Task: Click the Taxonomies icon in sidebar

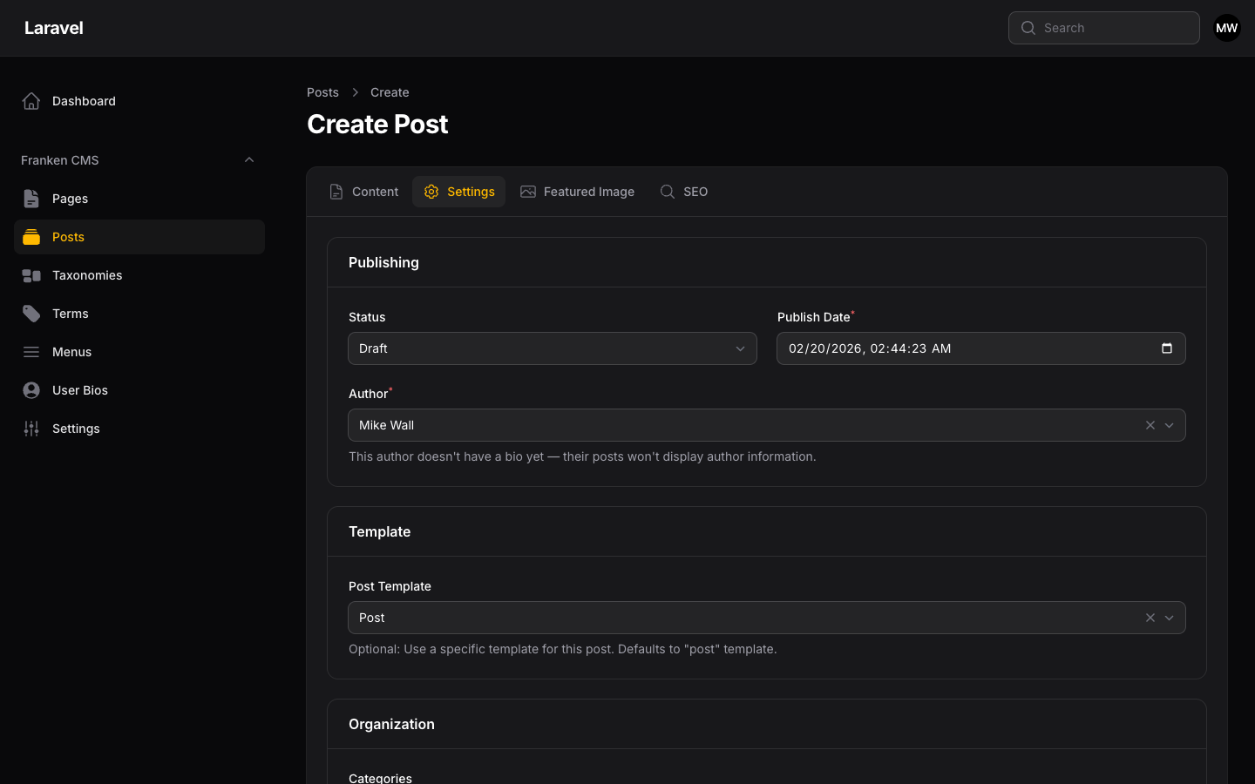Action: 31,274
